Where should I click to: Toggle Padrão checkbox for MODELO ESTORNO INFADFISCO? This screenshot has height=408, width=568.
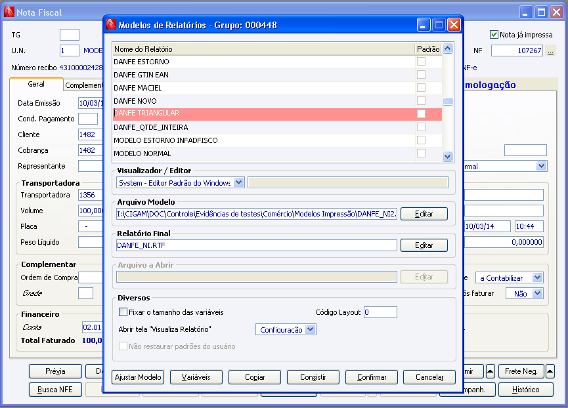coord(421,140)
